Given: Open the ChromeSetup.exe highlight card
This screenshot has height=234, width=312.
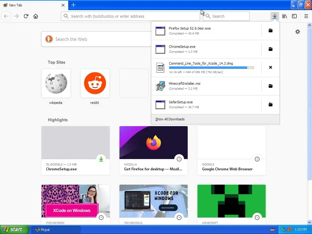Looking at the screenshot, I should (76, 151).
